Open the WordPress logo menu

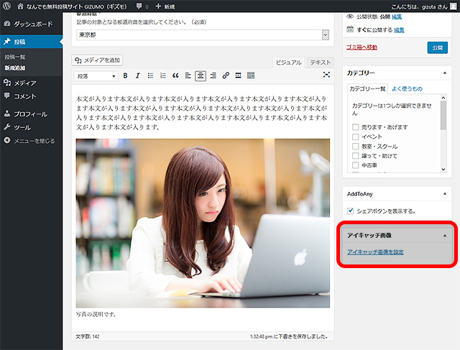(7, 6)
